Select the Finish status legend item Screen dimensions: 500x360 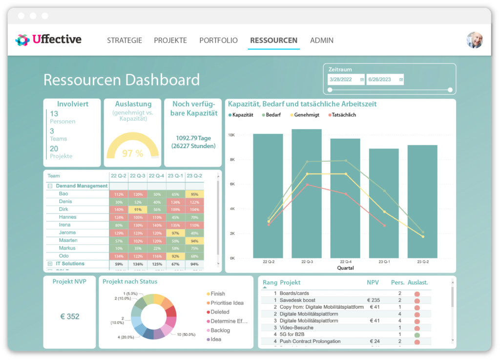216,294
